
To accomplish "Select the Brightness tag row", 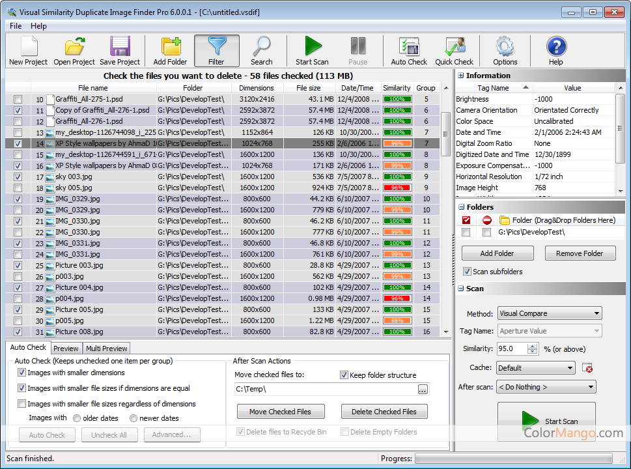I will (535, 99).
